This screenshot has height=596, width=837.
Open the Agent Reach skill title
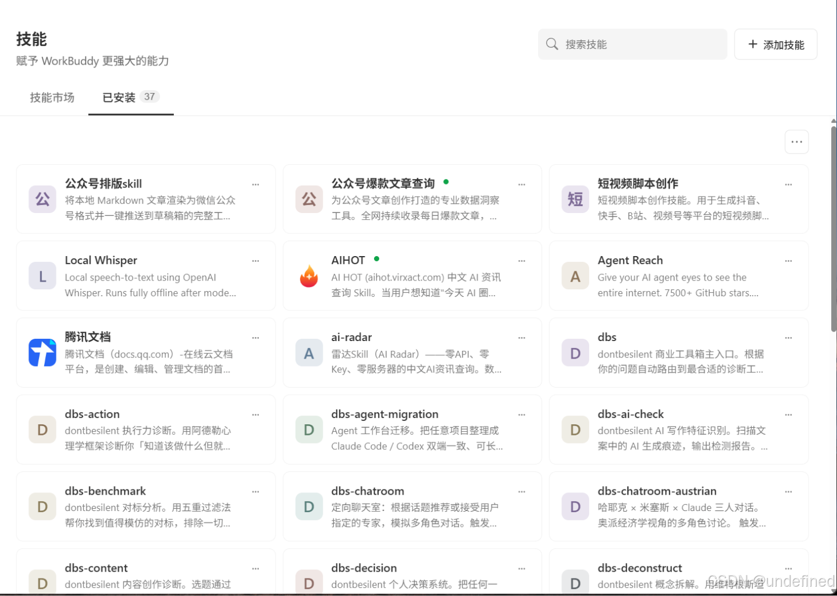pyautogui.click(x=630, y=260)
